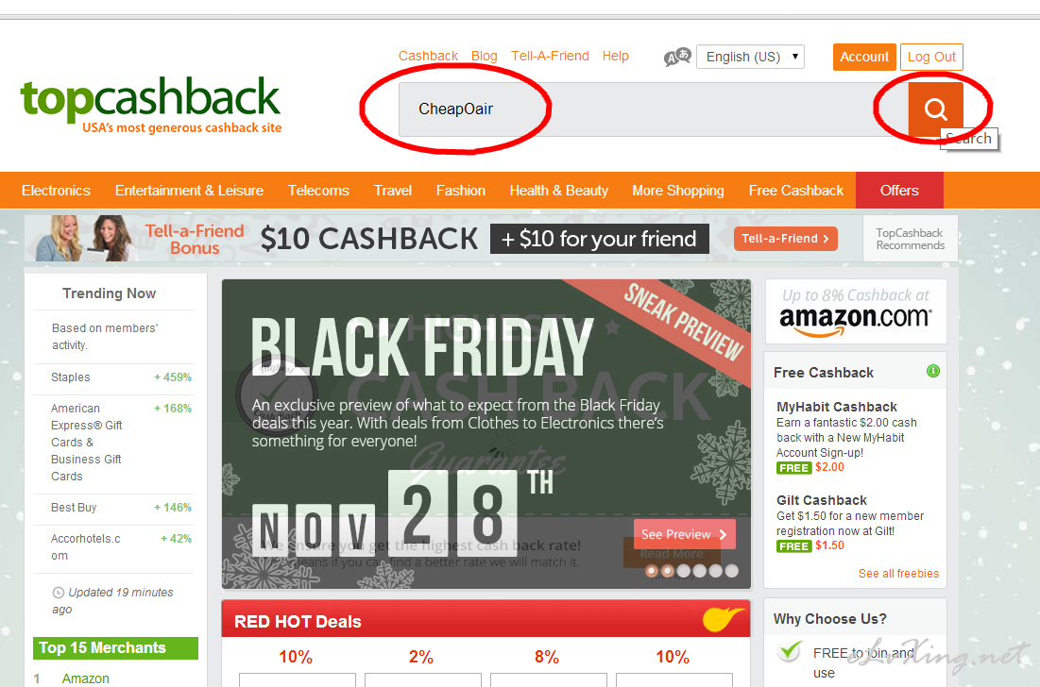Image resolution: width=1040 pixels, height=687 pixels.
Task: Click the Log Out button
Action: [931, 57]
